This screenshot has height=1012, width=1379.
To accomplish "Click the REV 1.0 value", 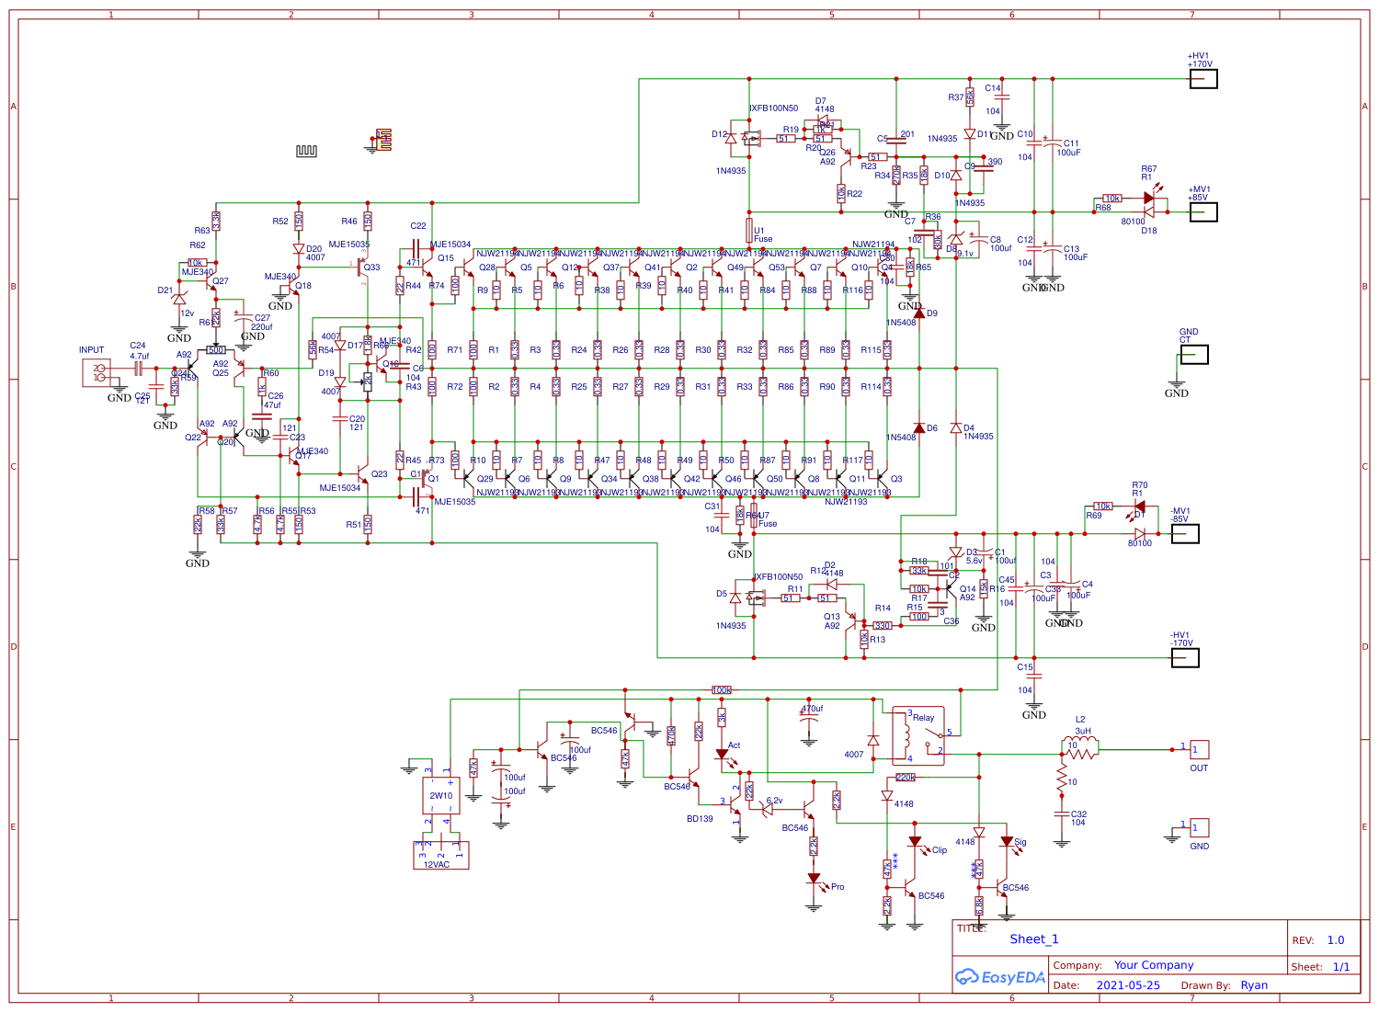I will point(1335,939).
